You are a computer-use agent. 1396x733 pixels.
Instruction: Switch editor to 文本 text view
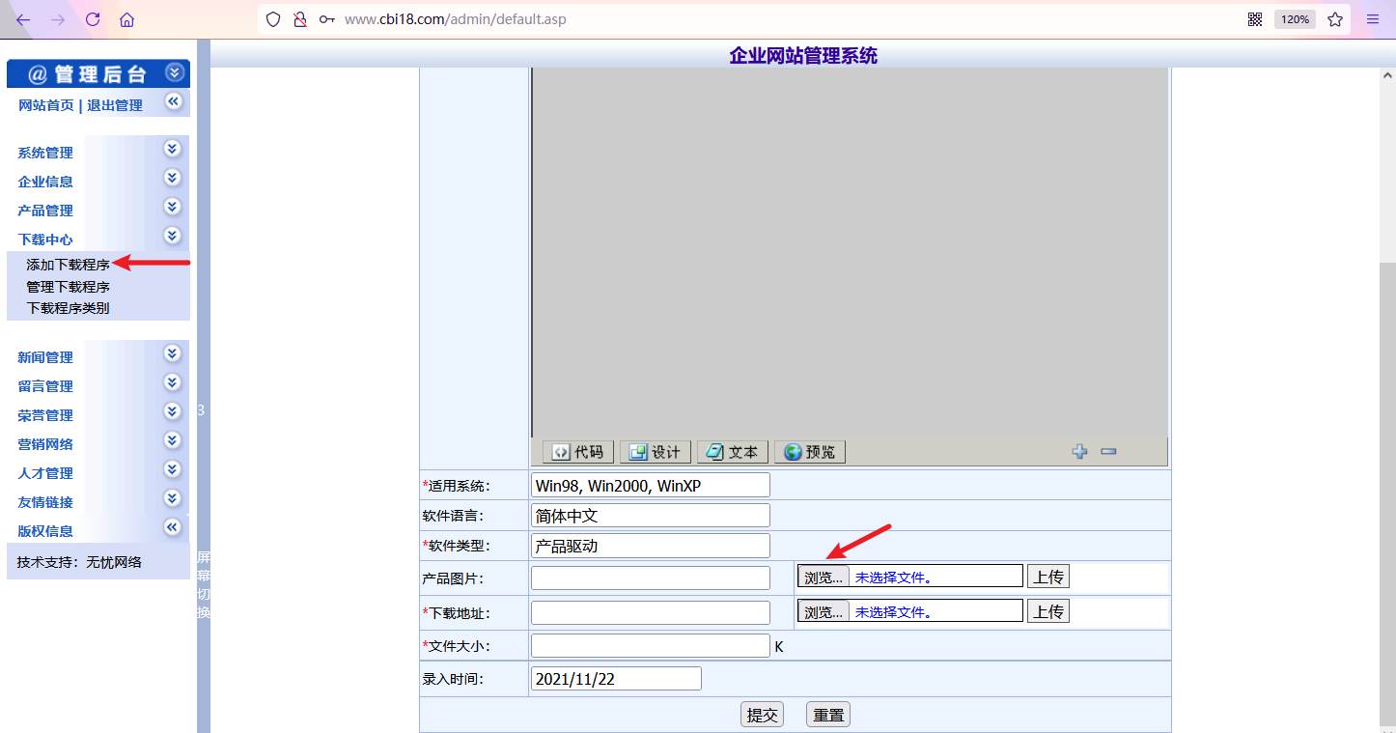click(x=733, y=452)
